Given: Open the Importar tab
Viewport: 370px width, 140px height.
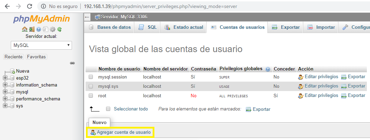Looking at the screenshot, I should (321, 27).
